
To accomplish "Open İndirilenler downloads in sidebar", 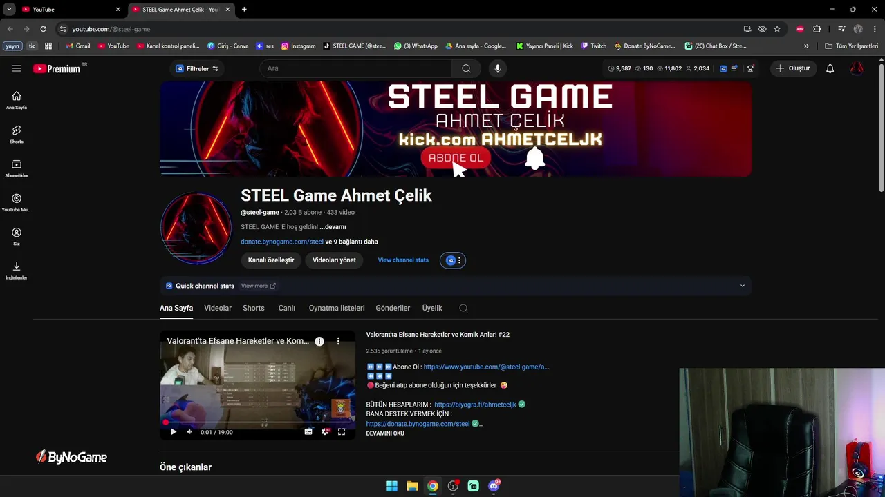I will point(17,270).
